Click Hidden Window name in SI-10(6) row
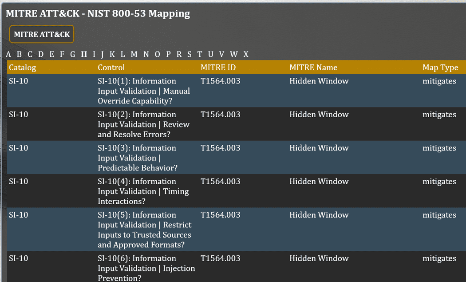The height and width of the screenshot is (282, 466). point(319,258)
